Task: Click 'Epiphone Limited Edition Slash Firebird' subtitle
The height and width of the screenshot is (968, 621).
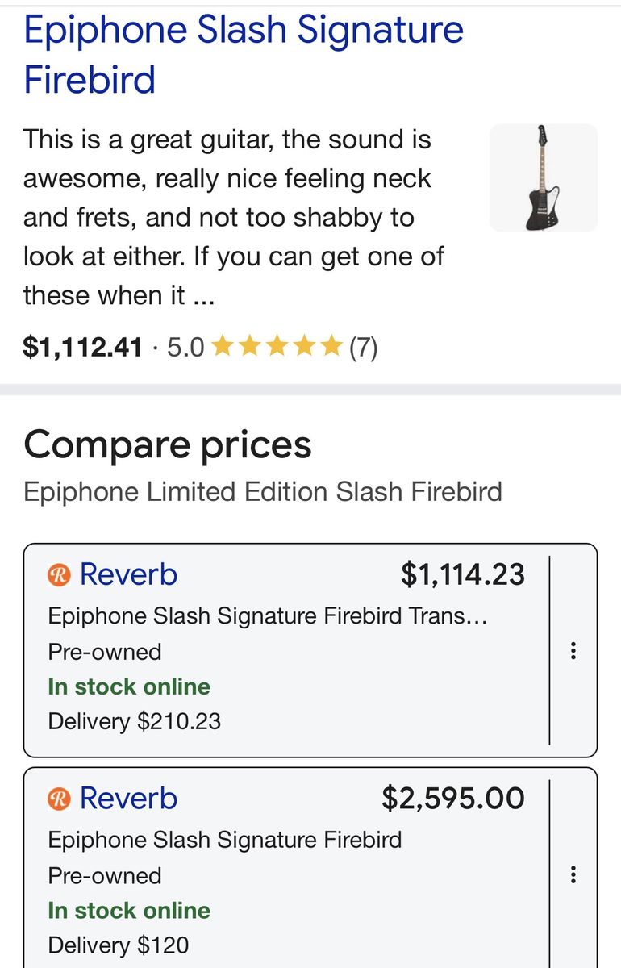Action: tap(263, 491)
